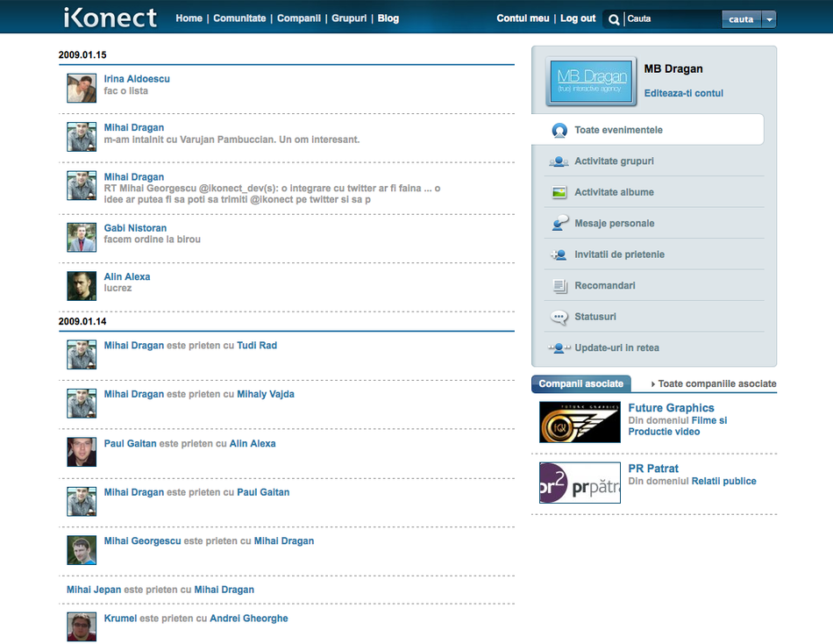Click the Relatii publice domain link
This screenshot has height=644, width=833.
tap(723, 481)
